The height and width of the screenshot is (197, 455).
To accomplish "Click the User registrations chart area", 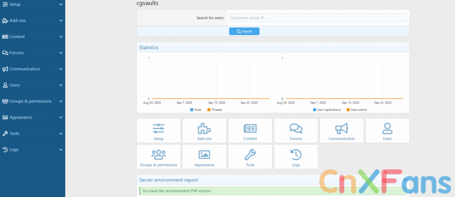I will coord(344,78).
